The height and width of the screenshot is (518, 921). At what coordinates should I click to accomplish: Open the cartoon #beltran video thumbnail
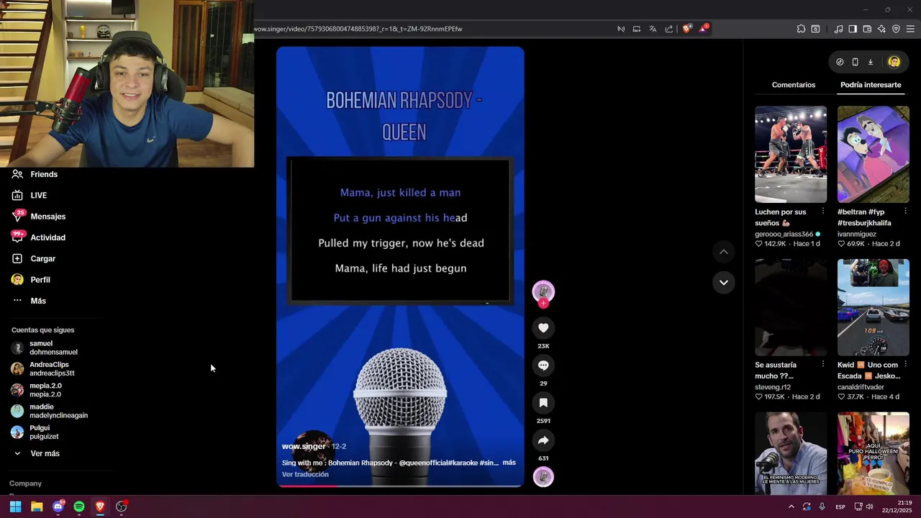pyautogui.click(x=873, y=154)
